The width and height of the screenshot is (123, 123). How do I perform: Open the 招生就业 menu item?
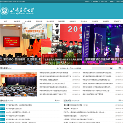click(x=84, y=21)
